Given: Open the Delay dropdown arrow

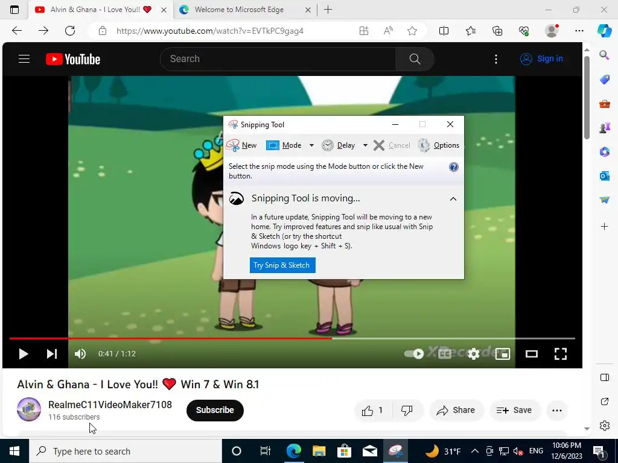Looking at the screenshot, I should [365, 145].
